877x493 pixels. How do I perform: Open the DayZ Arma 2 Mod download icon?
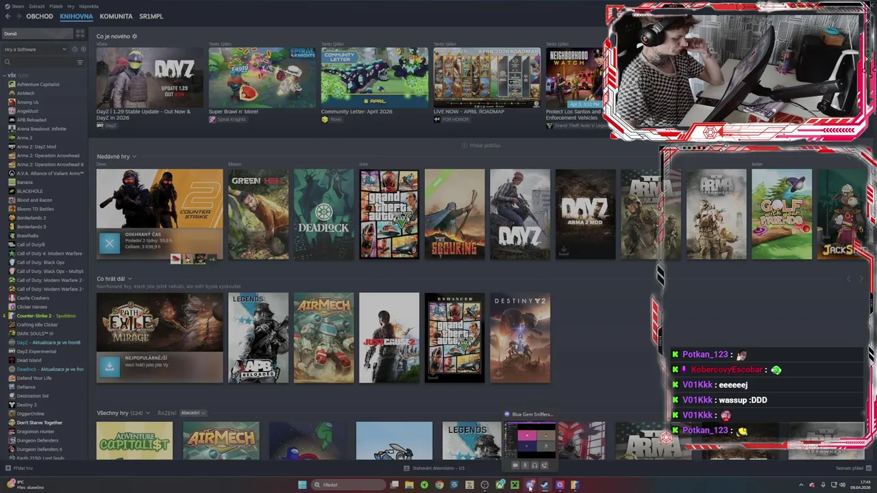pyautogui.click(x=563, y=251)
